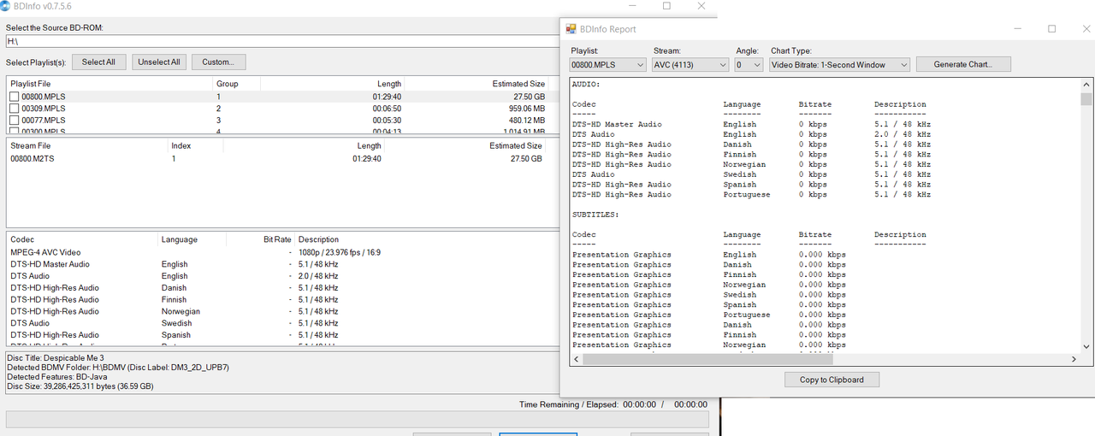Image resolution: width=1095 pixels, height=436 pixels.
Task: Click the SUBTITLES: heading in report text
Action: (x=595, y=215)
